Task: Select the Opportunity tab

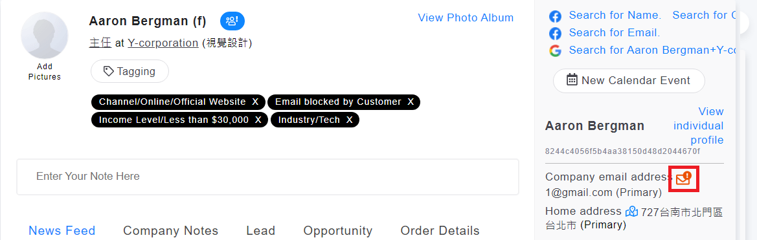Action: pos(338,230)
